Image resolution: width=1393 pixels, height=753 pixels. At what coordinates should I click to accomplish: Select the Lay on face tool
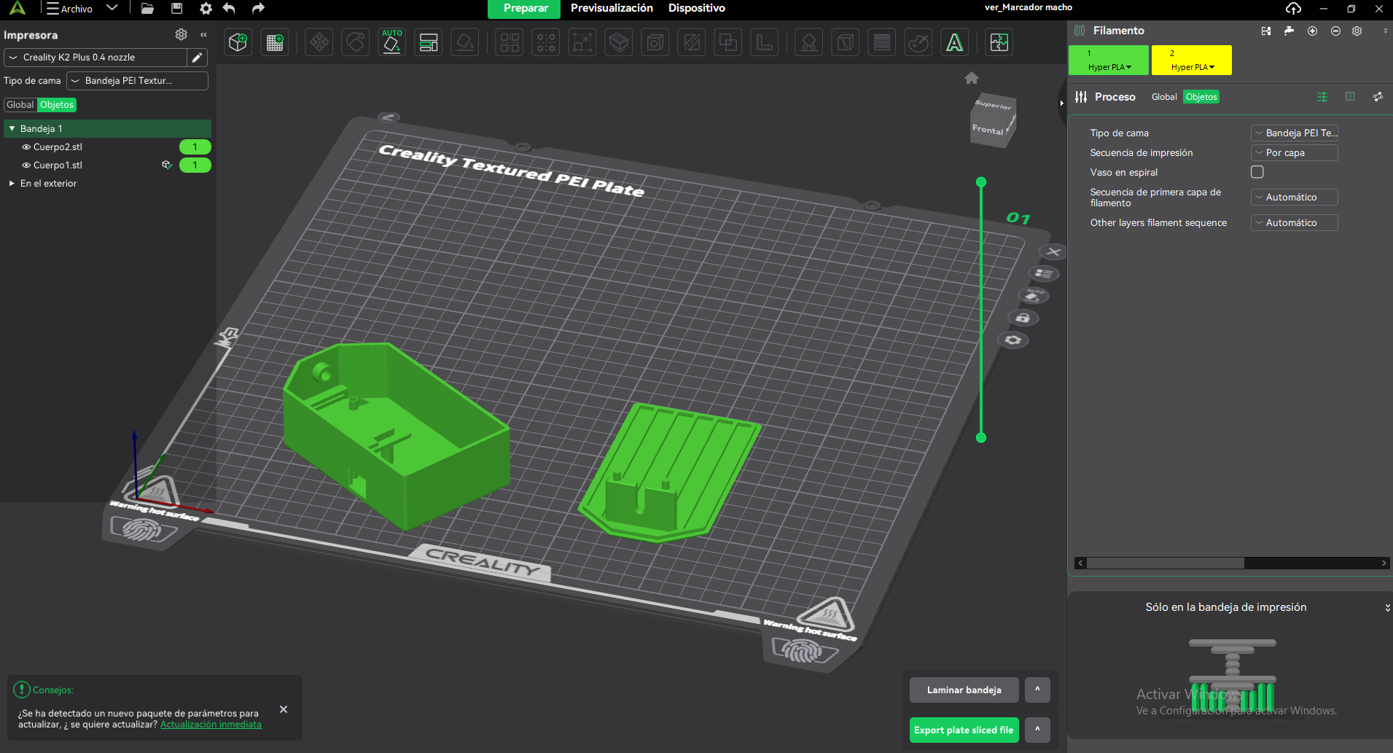tap(465, 42)
